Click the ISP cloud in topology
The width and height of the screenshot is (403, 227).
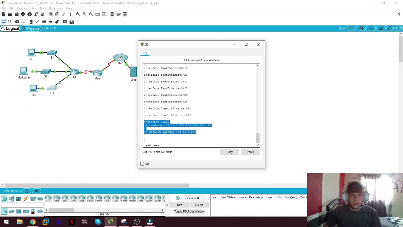tap(121, 58)
